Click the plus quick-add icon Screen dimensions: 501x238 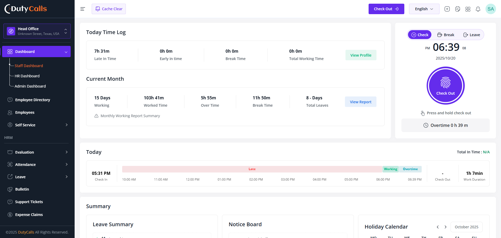click(x=447, y=9)
